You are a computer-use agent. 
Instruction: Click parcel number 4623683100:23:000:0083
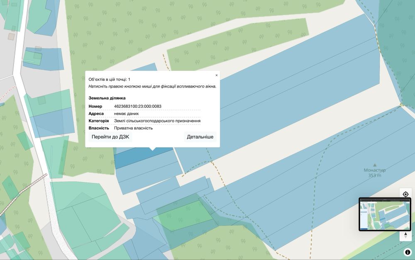[138, 106]
